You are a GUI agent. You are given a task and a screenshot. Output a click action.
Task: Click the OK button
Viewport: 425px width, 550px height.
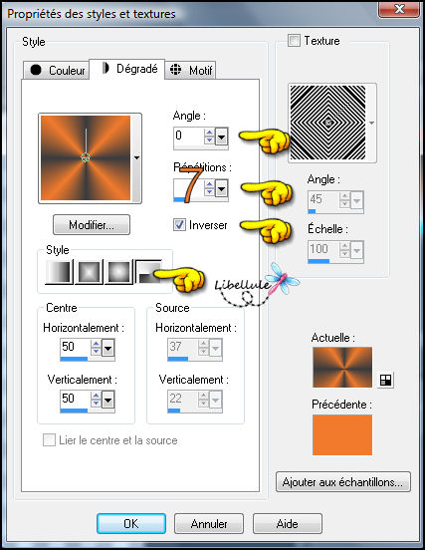pyautogui.click(x=131, y=524)
